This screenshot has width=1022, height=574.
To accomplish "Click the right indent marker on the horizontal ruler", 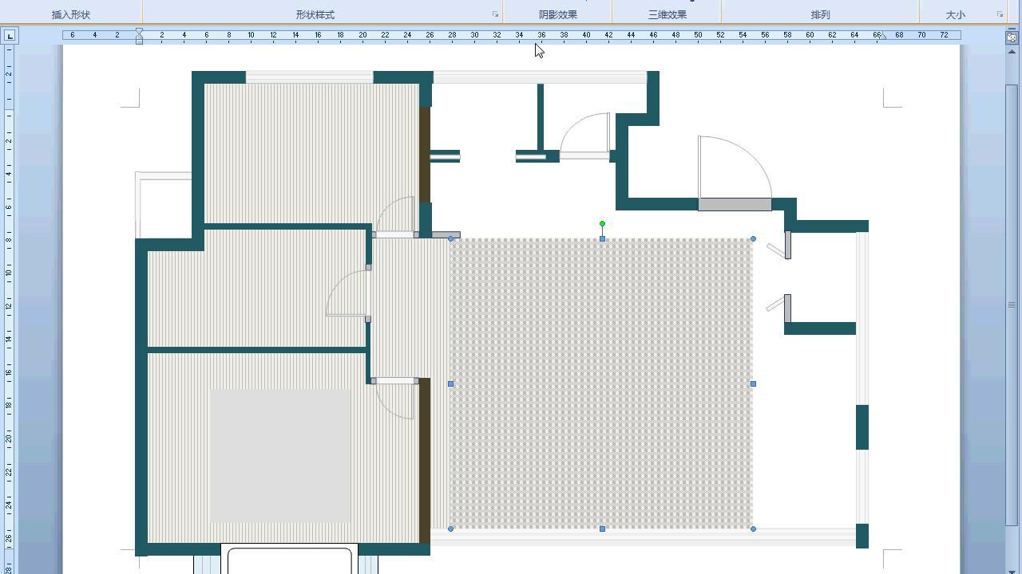I will pyautogui.click(x=881, y=37).
